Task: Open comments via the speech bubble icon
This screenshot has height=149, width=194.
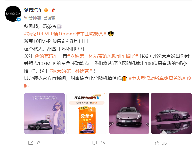Action: click(94, 143)
